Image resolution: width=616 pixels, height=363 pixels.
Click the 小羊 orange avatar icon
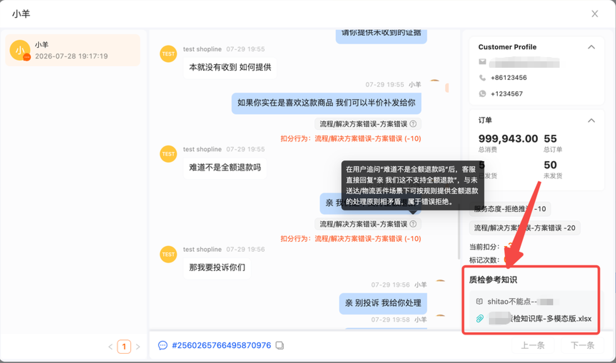point(20,50)
